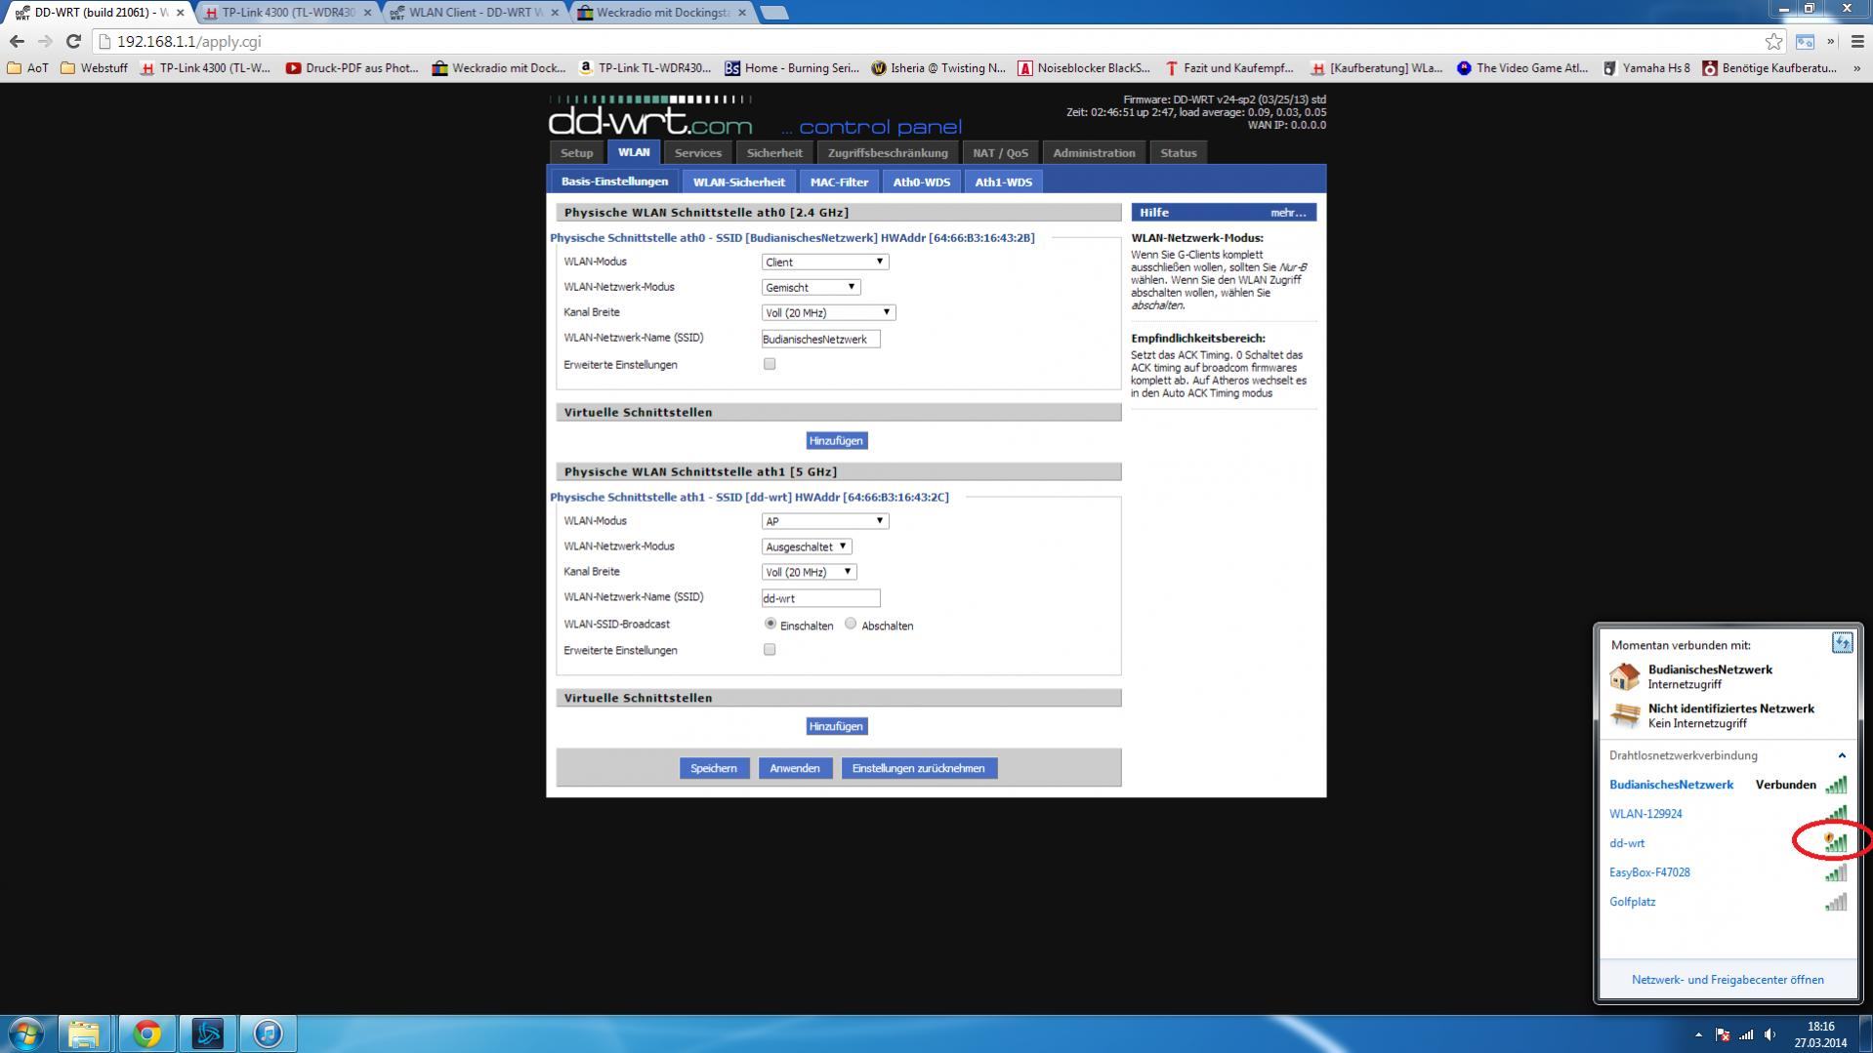The height and width of the screenshot is (1053, 1873).
Task: Open the mehr... help link
Action: (x=1287, y=212)
